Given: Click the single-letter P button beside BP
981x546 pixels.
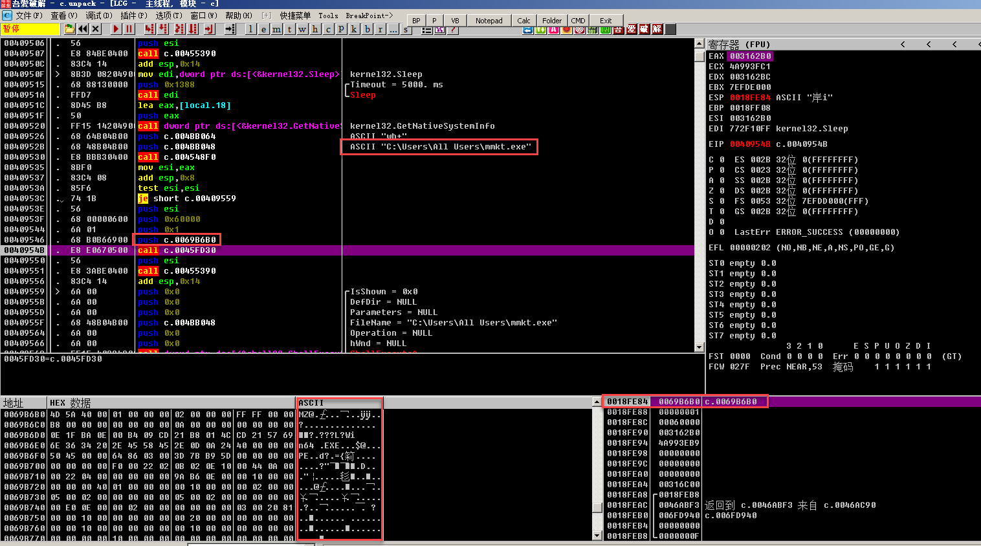Looking at the screenshot, I should pyautogui.click(x=434, y=21).
